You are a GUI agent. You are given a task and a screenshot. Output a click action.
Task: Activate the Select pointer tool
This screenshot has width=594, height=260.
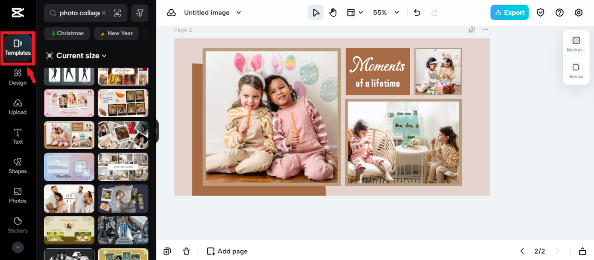316,13
